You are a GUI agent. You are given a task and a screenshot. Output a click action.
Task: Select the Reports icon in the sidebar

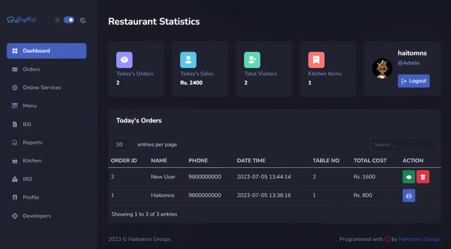(15, 143)
